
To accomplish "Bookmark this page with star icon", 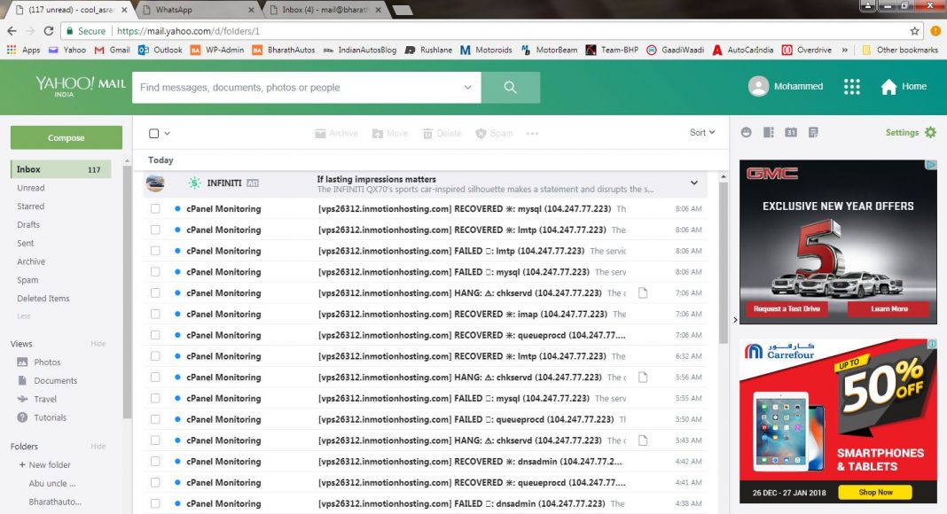I will (914, 31).
